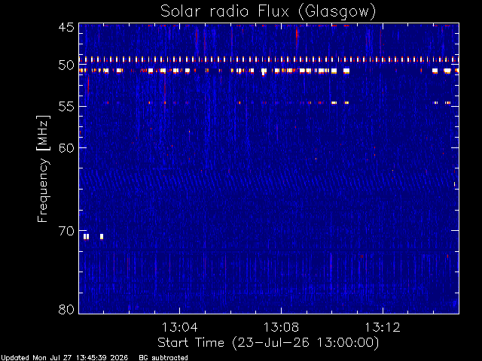Click the 13:08 time axis label
Image resolution: width=482 pixels, height=361 pixels.
(x=281, y=327)
